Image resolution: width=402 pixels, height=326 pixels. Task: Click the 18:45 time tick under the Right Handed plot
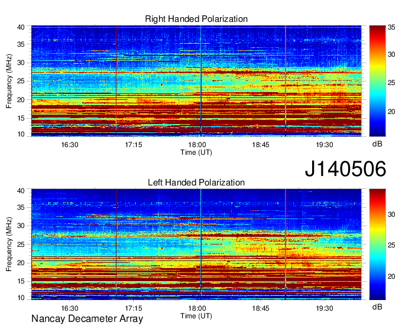coord(261,145)
